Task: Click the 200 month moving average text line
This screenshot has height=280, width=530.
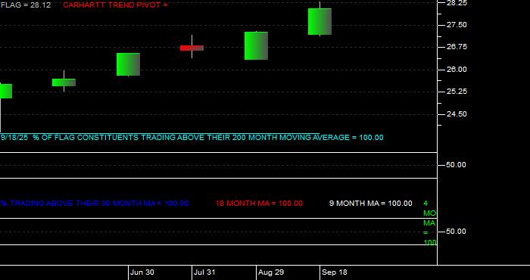Action: pyautogui.click(x=192, y=138)
